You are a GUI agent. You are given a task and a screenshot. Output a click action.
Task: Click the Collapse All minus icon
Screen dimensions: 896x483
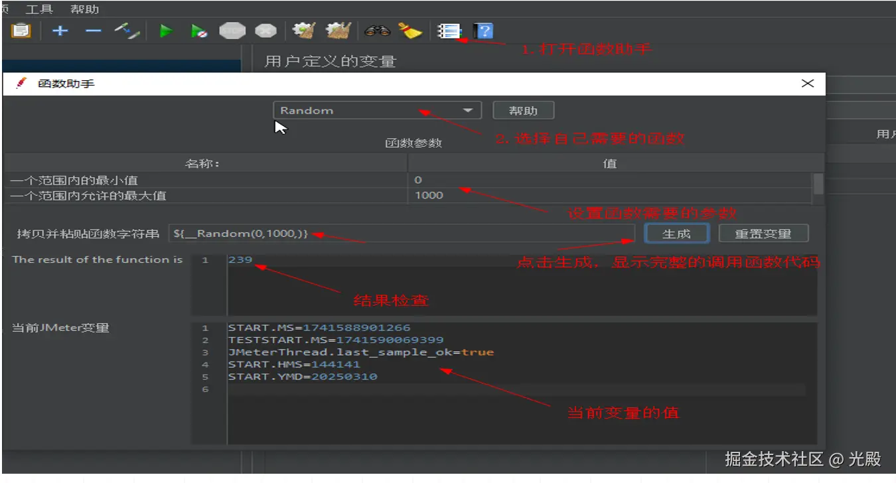(x=93, y=31)
